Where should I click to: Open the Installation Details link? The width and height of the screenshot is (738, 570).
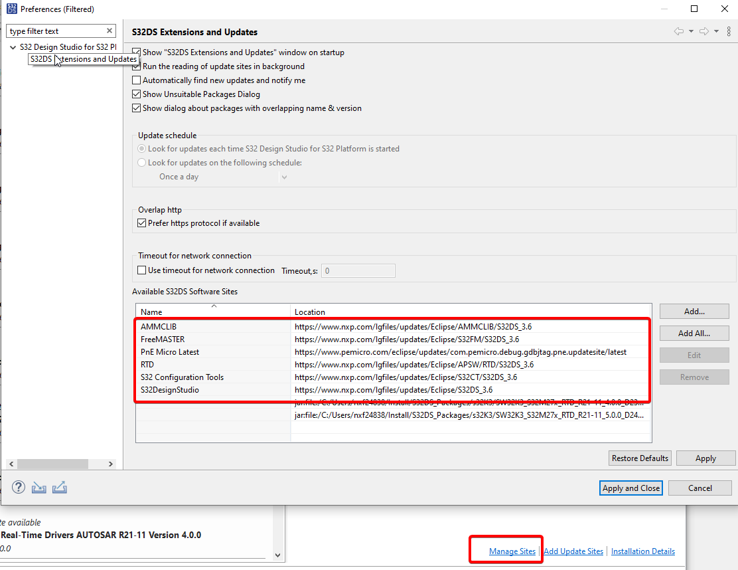643,551
